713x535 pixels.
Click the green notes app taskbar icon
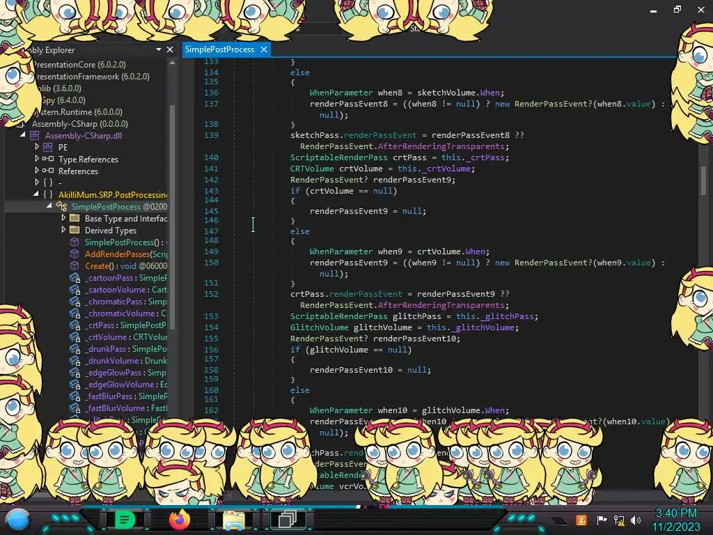[124, 519]
